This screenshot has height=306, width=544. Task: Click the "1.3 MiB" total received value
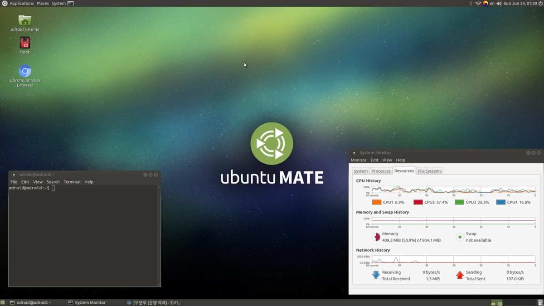coord(432,279)
